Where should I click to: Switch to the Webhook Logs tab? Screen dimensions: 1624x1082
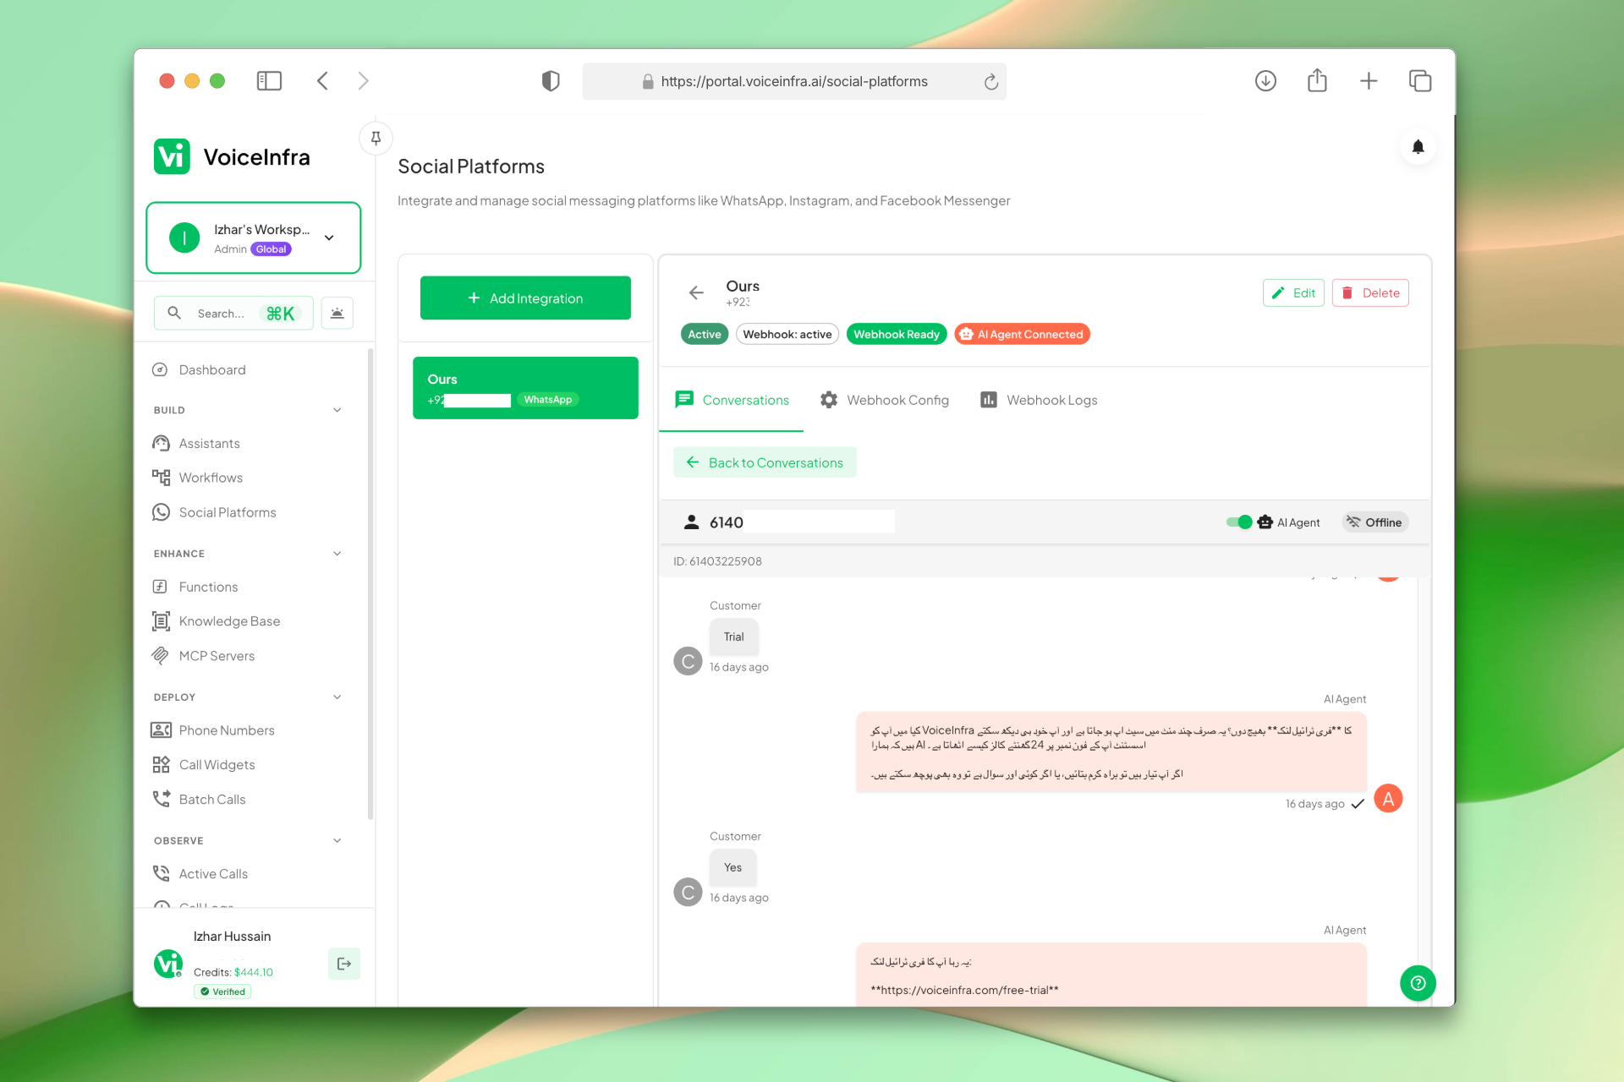pyautogui.click(x=1039, y=400)
